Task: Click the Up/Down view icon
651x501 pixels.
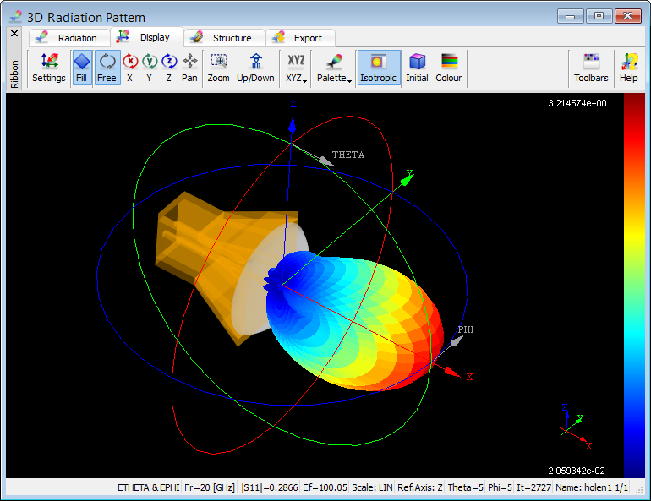Action: coord(255,68)
